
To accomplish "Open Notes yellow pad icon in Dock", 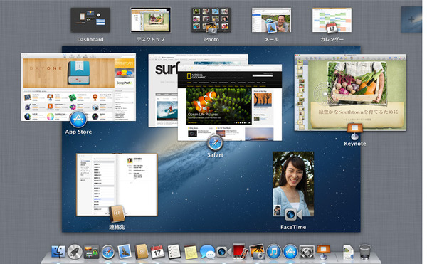I will pos(191,252).
